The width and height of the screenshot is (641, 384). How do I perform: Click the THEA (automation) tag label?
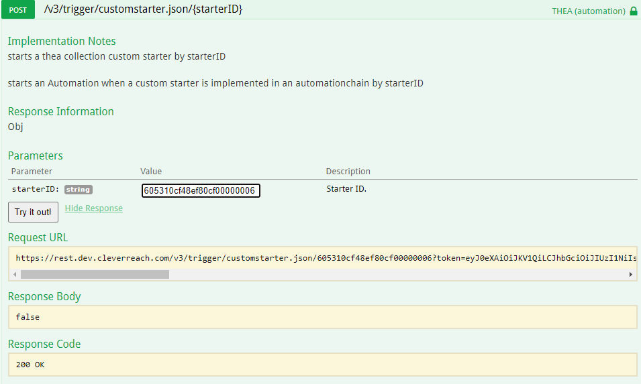point(589,11)
